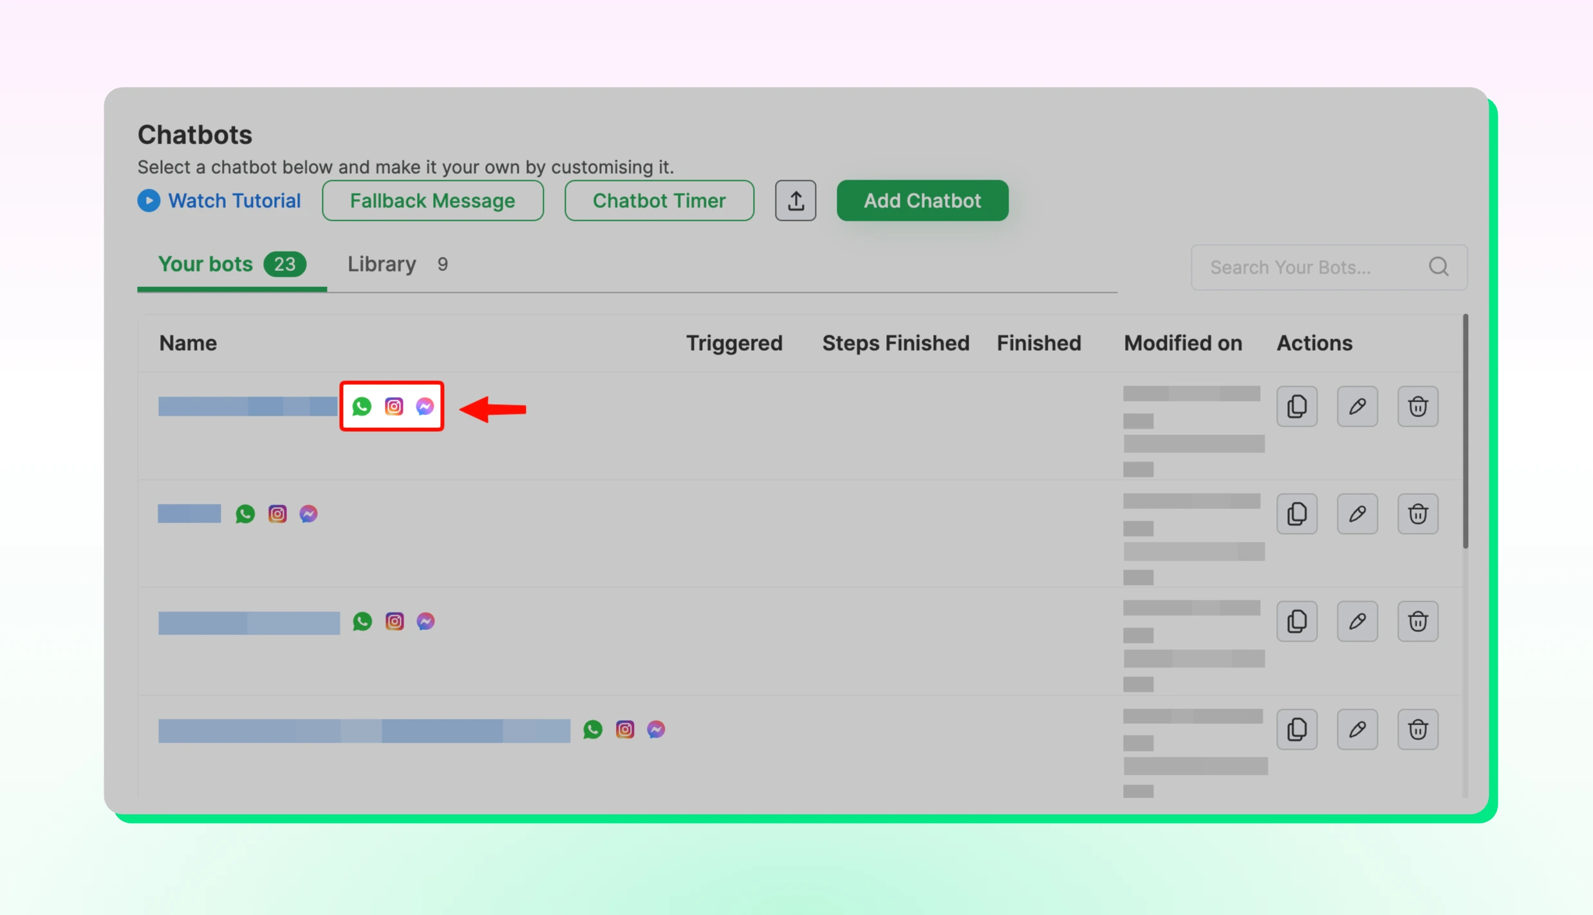The width and height of the screenshot is (1593, 915).
Task: Duplicate the fourth chatbot row
Action: (x=1297, y=730)
